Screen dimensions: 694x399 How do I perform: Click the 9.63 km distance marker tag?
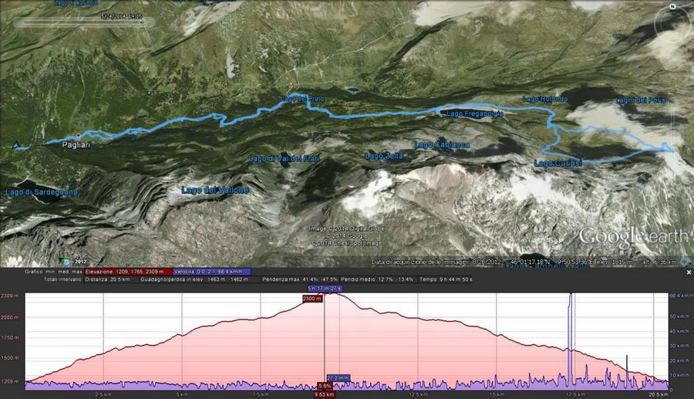click(325, 394)
